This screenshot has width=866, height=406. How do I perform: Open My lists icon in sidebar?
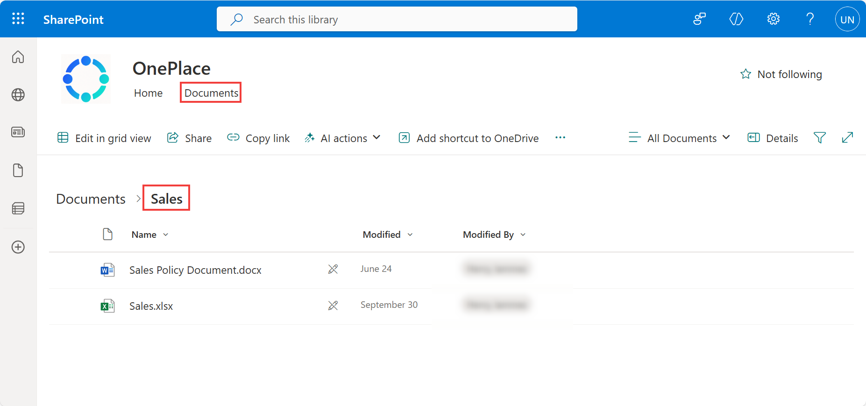point(18,208)
